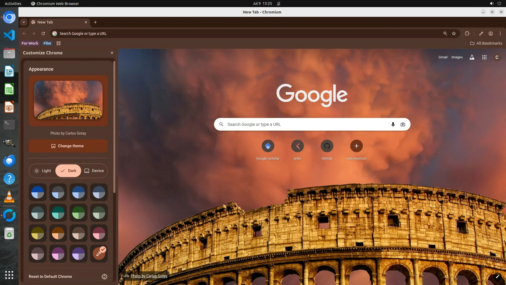Screen dimensions: 506x285
Task: Open the Photo by Carlos Gotay link
Action: click(149, 276)
